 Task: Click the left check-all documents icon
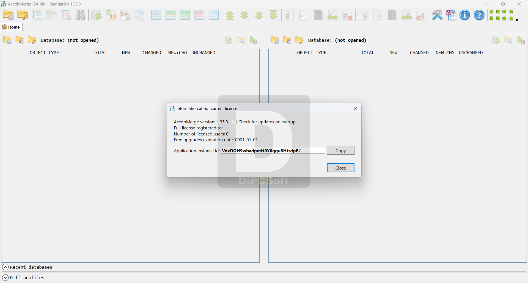[289, 15]
